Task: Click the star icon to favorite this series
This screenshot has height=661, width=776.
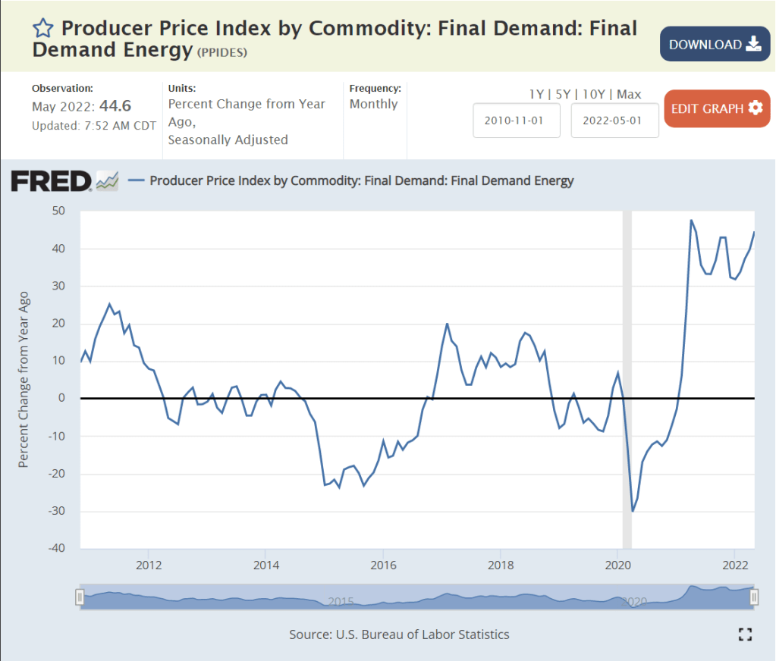Action: point(43,29)
